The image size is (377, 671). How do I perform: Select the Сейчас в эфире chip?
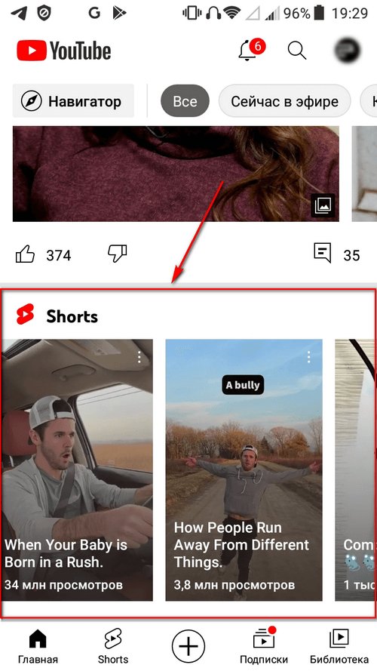click(x=285, y=101)
